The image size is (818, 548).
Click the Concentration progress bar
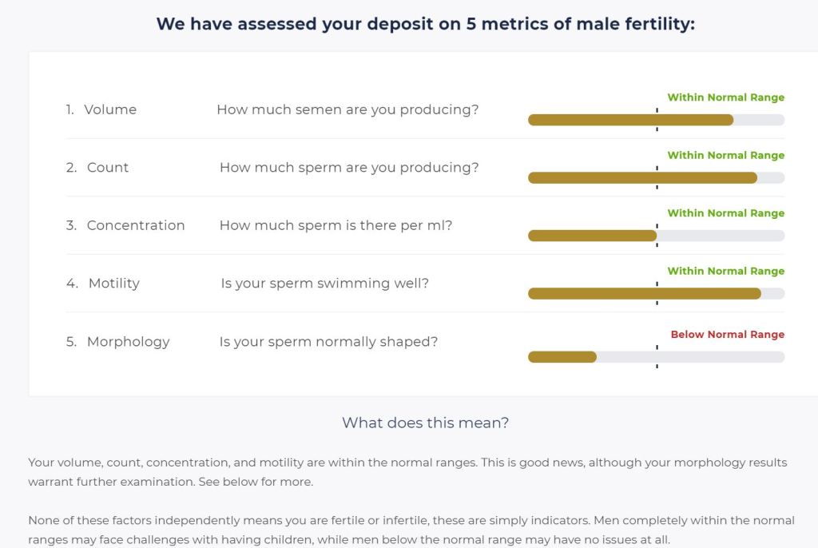[656, 236]
